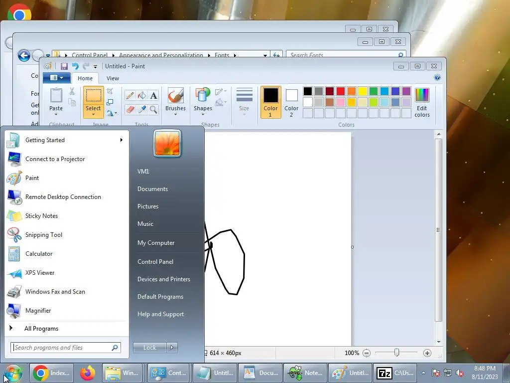
Task: Open My Computer from Start menu
Action: [x=156, y=243]
